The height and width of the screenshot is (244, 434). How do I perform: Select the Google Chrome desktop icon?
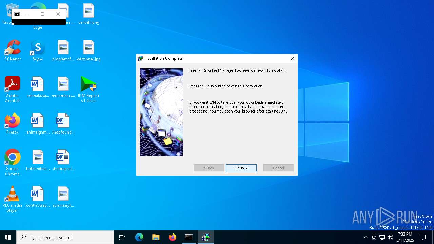pyautogui.click(x=13, y=163)
